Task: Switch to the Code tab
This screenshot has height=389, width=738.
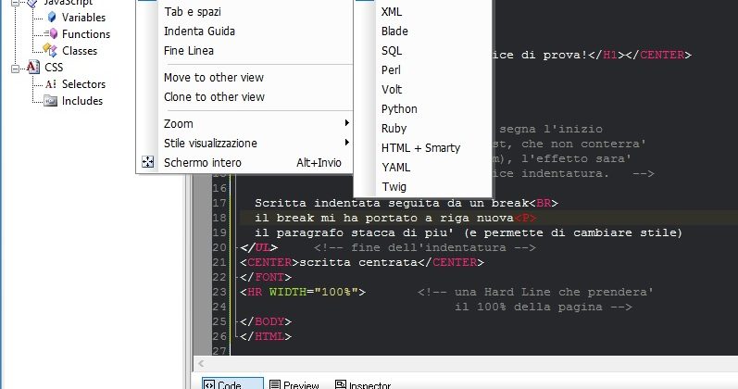Action: tap(232, 383)
